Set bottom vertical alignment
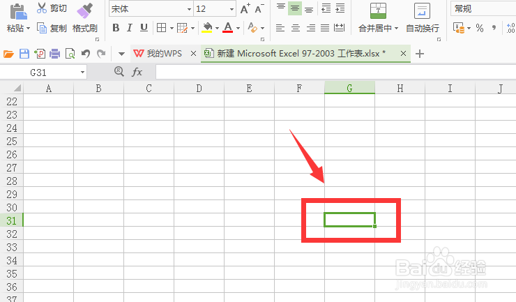 point(309,10)
